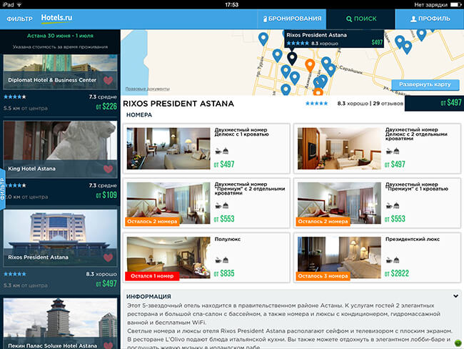
Task: Click the green globe icon at bottom-right
Action: pos(458,343)
